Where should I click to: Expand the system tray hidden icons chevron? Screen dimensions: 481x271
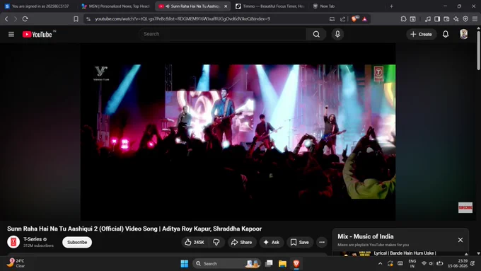(380, 264)
